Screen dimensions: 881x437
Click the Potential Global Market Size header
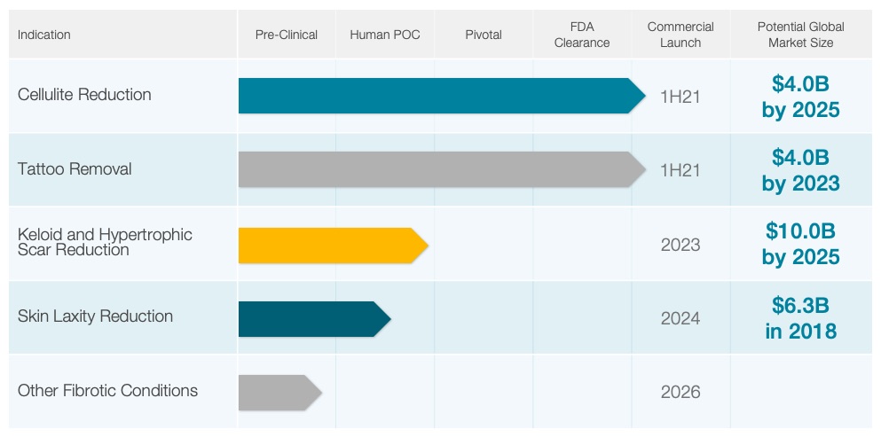(801, 35)
